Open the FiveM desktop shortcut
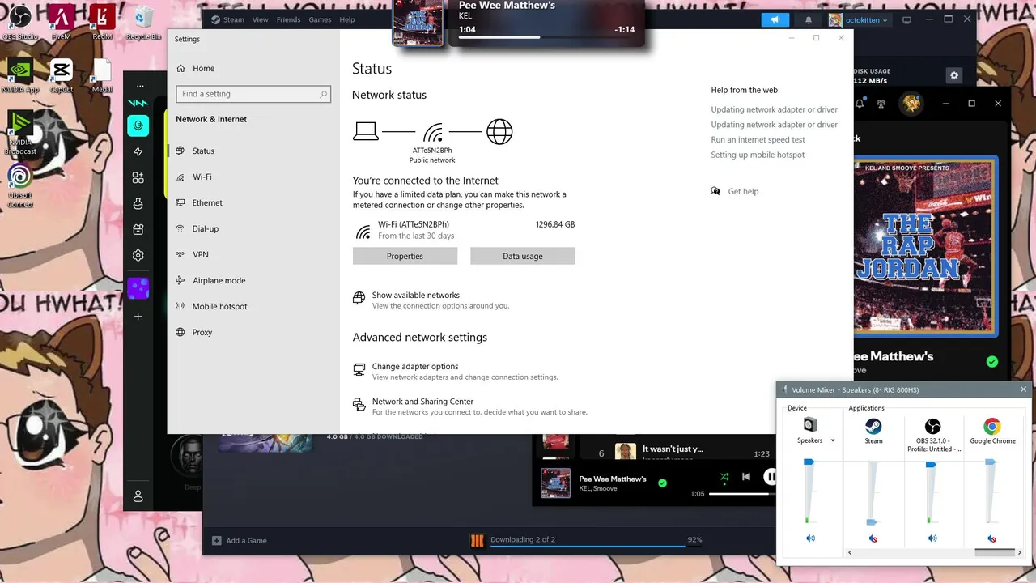The width and height of the screenshot is (1036, 583). [x=62, y=22]
